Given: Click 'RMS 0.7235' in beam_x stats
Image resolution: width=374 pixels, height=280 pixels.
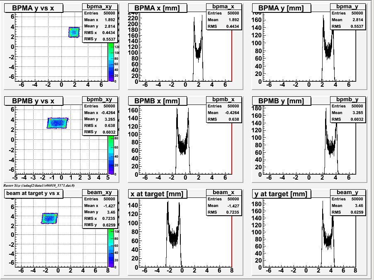Looking at the screenshot, I should (x=224, y=212).
